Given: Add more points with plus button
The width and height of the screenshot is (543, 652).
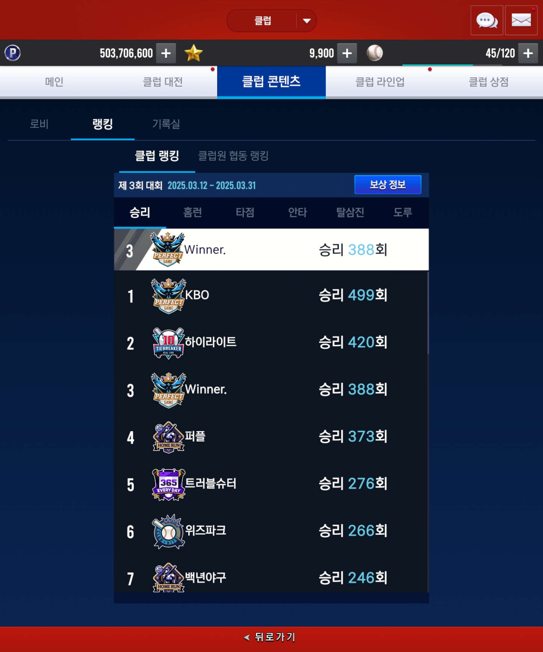Looking at the screenshot, I should coord(166,53).
